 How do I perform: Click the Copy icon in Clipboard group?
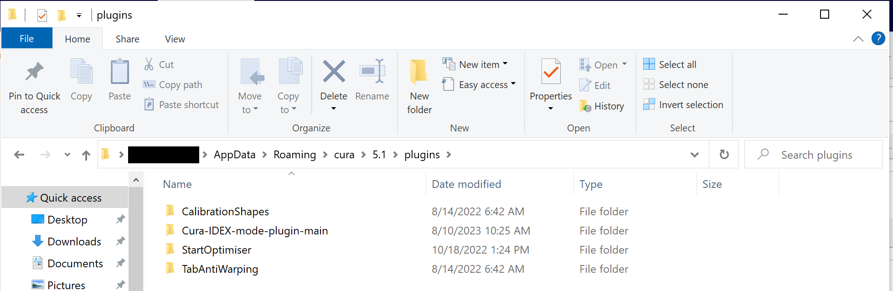(82, 72)
